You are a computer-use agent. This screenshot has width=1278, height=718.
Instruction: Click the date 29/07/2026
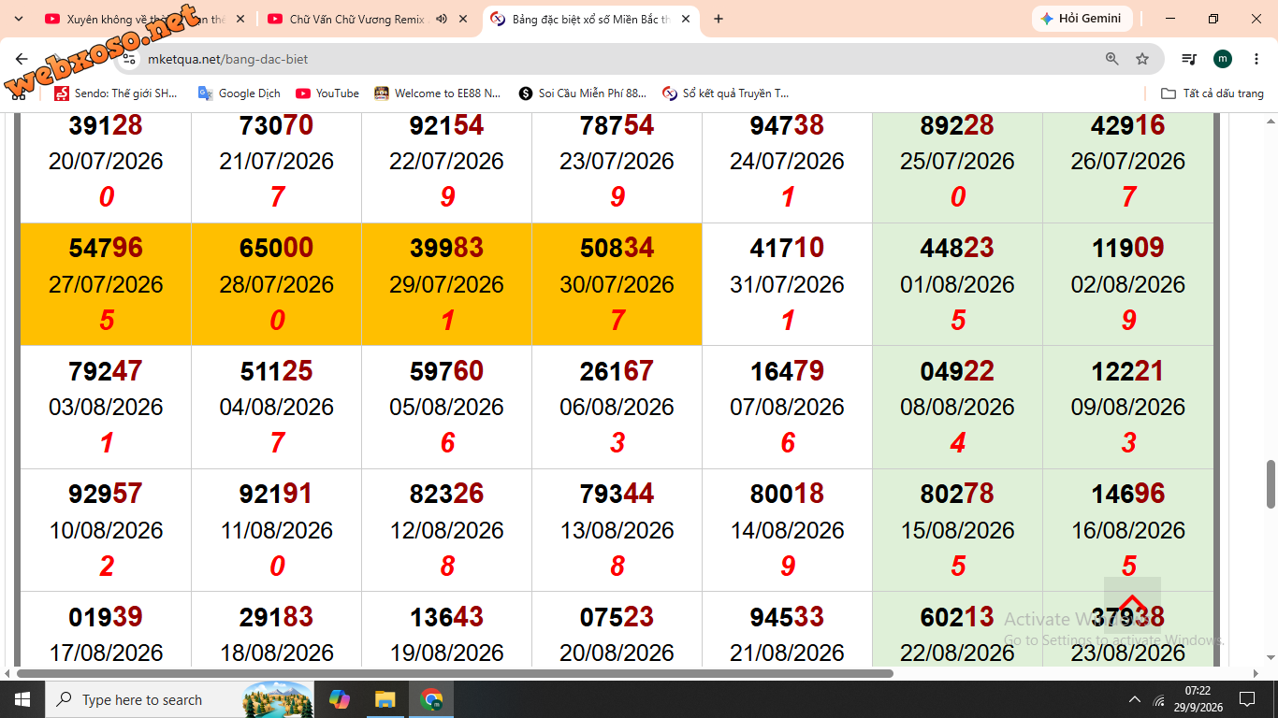pyautogui.click(x=446, y=284)
